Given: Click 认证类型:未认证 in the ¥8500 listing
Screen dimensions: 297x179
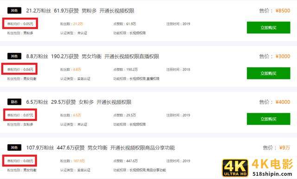Looking at the screenshot, I should coord(74,33).
